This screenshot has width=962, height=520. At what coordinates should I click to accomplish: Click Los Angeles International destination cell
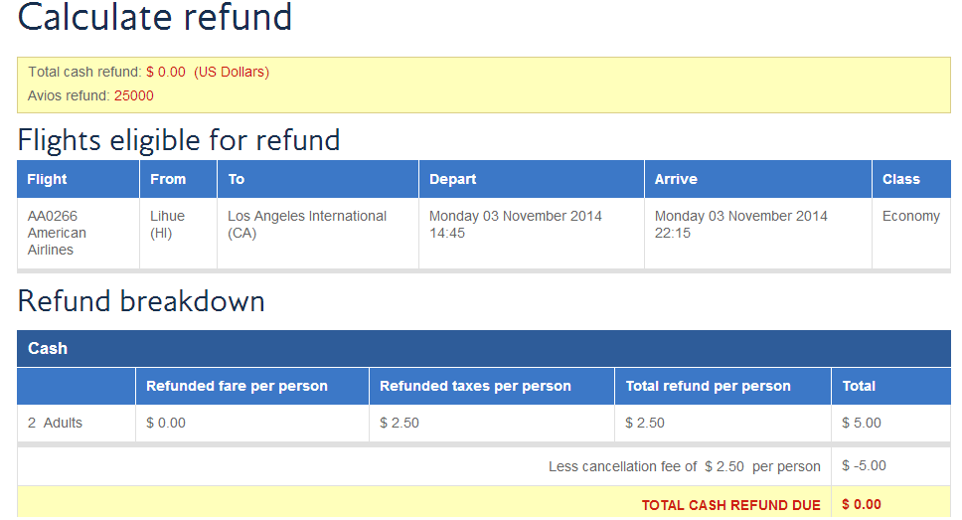[318, 234]
